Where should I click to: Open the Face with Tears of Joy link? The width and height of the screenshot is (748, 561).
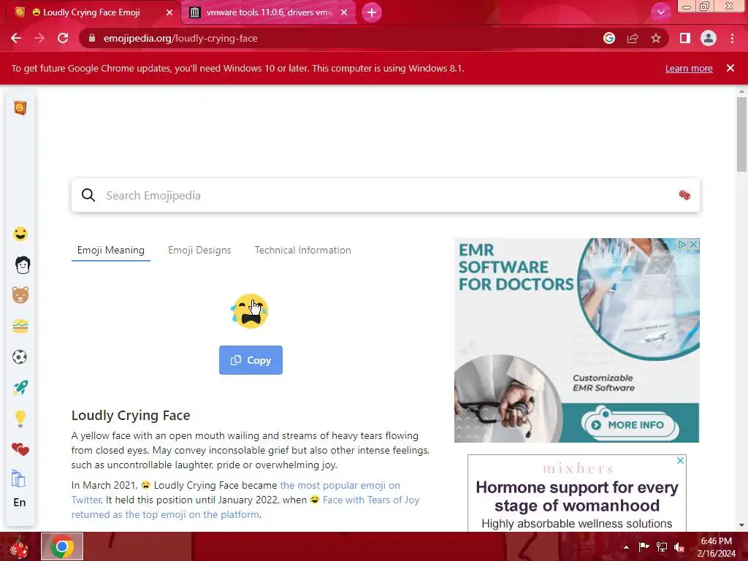(x=370, y=500)
